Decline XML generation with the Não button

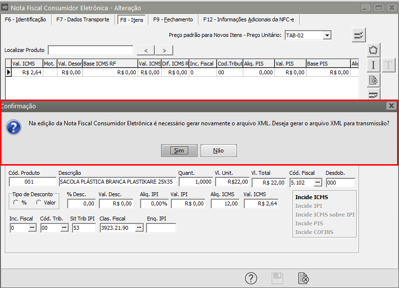point(218,151)
